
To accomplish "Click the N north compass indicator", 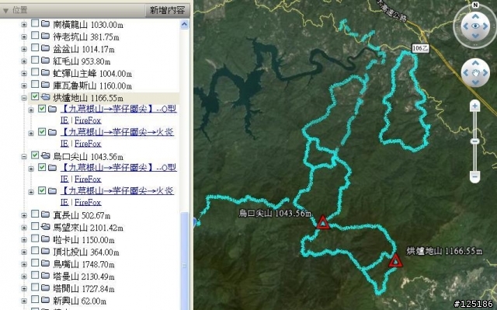I will pyautogui.click(x=475, y=5).
